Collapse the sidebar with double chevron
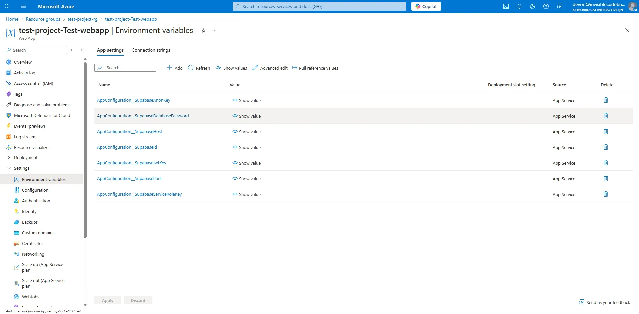Viewport: 639px width, 314px height. click(82, 50)
